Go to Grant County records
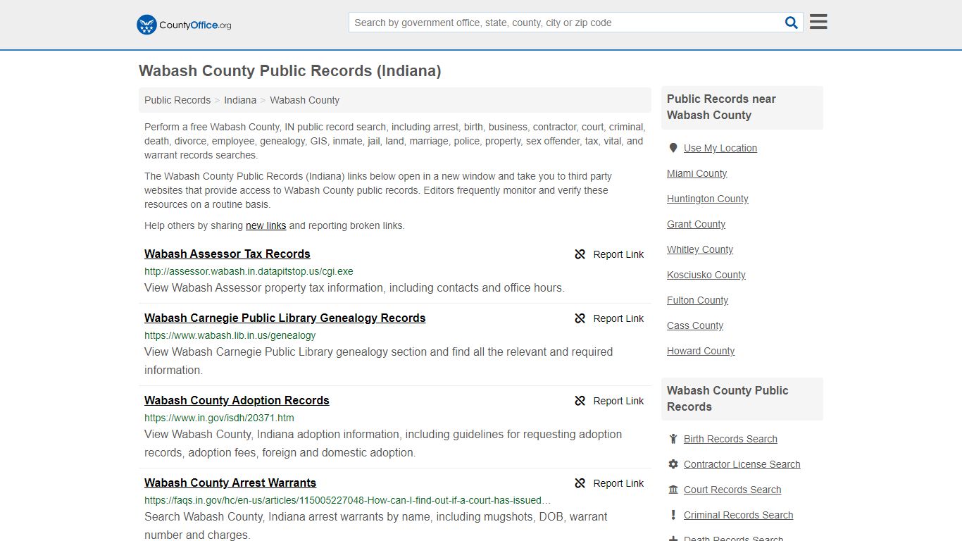The height and width of the screenshot is (541, 962). click(x=696, y=224)
